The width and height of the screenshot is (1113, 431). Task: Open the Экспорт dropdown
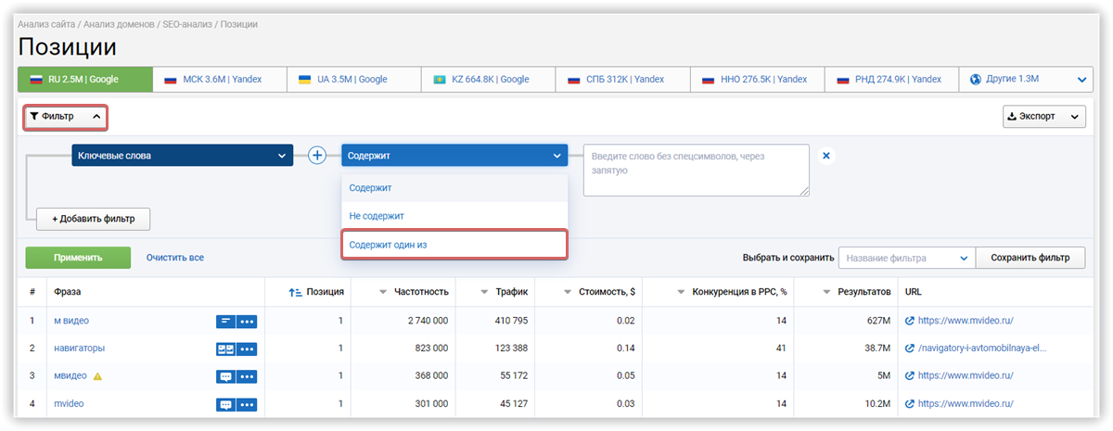tap(1043, 117)
